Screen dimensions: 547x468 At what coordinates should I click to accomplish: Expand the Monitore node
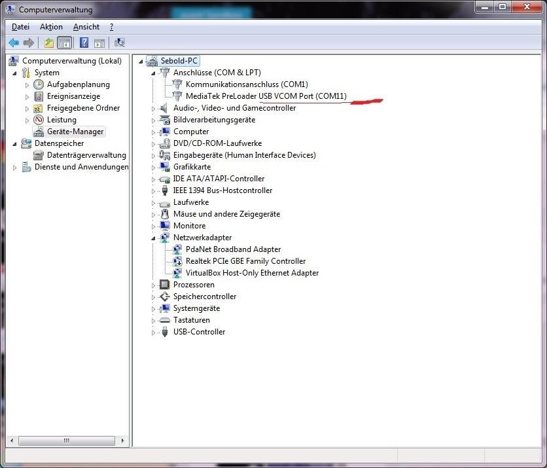click(153, 226)
